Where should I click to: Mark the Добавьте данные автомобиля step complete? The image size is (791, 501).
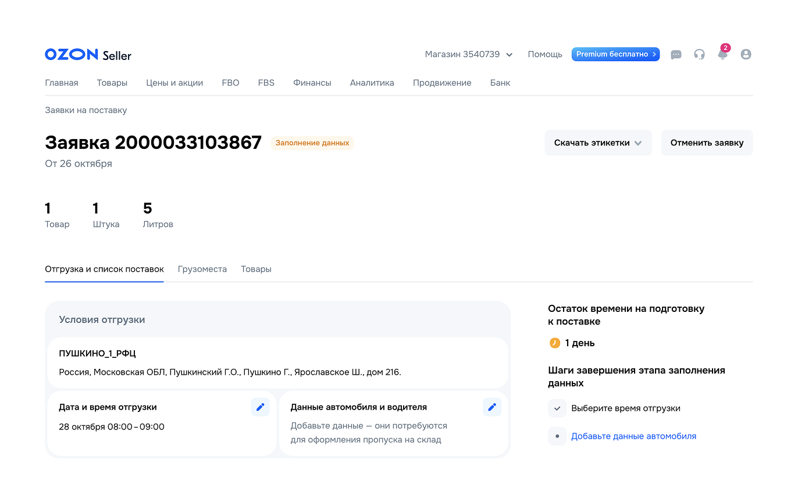557,436
